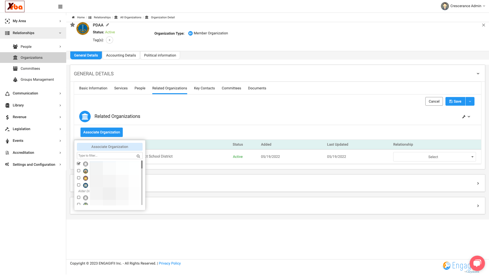
Task: Expand the My Area sidebar menu
Action: 33,21
